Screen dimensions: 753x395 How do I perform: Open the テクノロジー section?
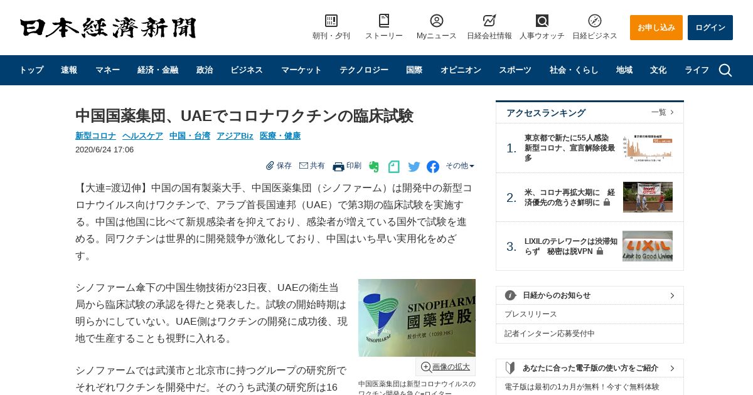364,70
